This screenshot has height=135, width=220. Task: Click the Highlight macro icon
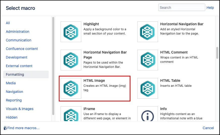coord(71,32)
